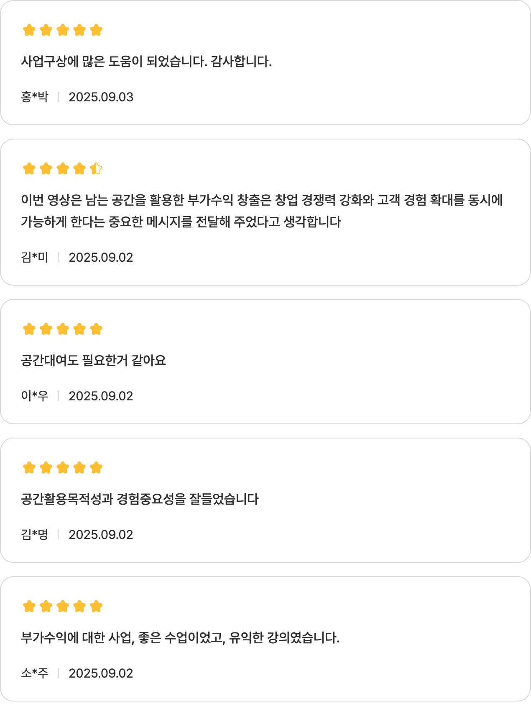Click the half-filled star in 김*미's review

[96, 169]
